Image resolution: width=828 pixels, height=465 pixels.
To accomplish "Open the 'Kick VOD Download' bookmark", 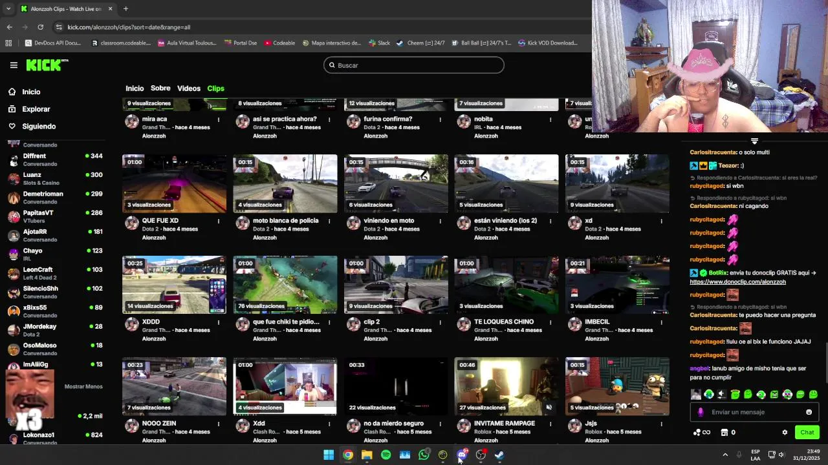I will click(x=548, y=43).
